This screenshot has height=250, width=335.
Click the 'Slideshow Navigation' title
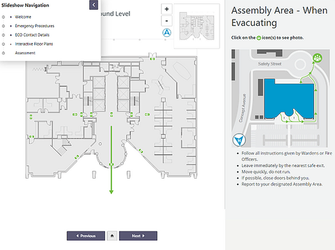click(25, 5)
